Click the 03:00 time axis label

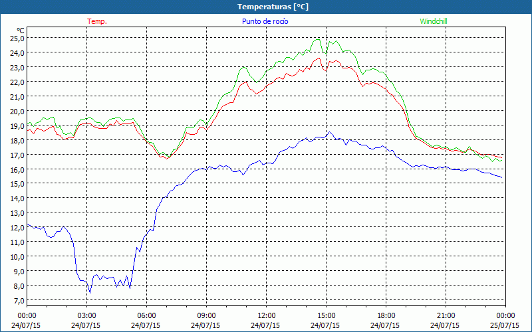click(x=86, y=316)
